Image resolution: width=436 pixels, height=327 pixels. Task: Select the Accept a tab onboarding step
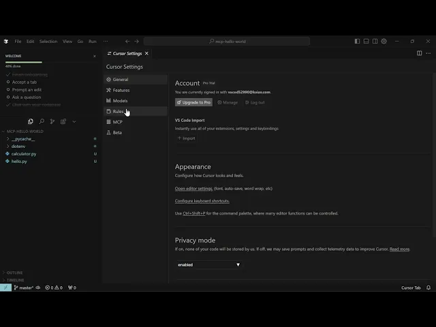coord(25,82)
